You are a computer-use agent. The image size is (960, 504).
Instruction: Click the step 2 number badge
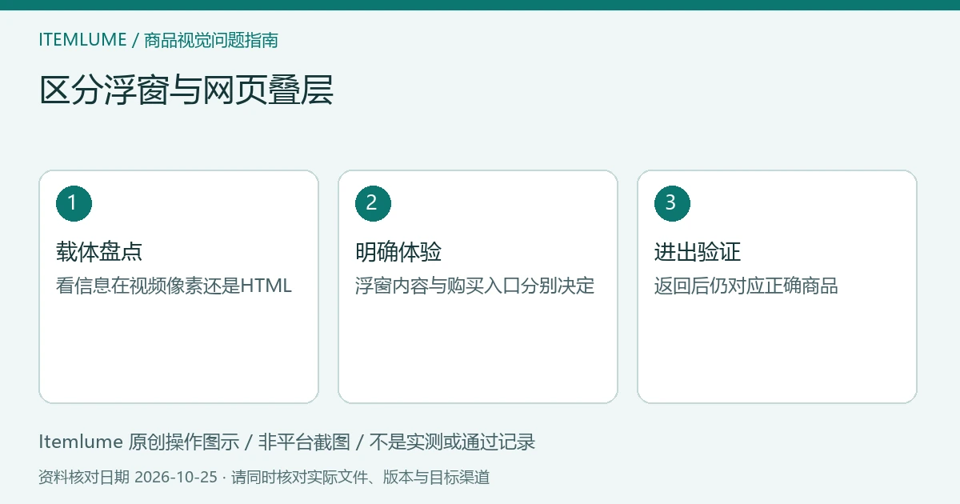click(x=373, y=203)
